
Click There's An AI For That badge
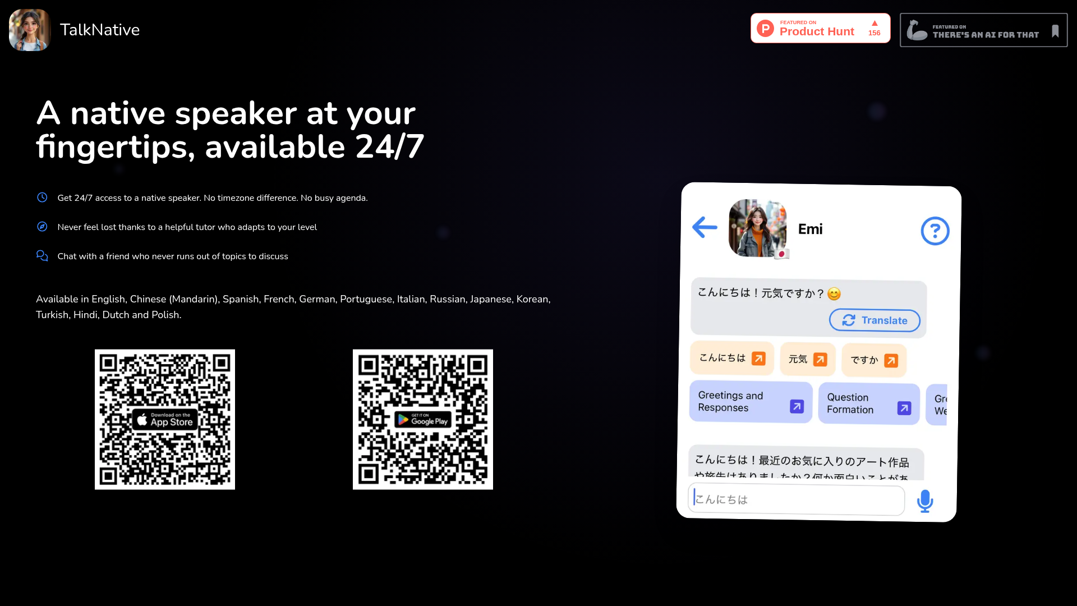pos(983,30)
